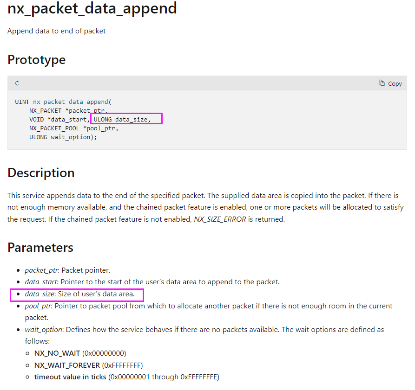Click NX_SIZE_ERROR in the description
Image resolution: width=415 pixels, height=390 pixels.
tap(220, 219)
